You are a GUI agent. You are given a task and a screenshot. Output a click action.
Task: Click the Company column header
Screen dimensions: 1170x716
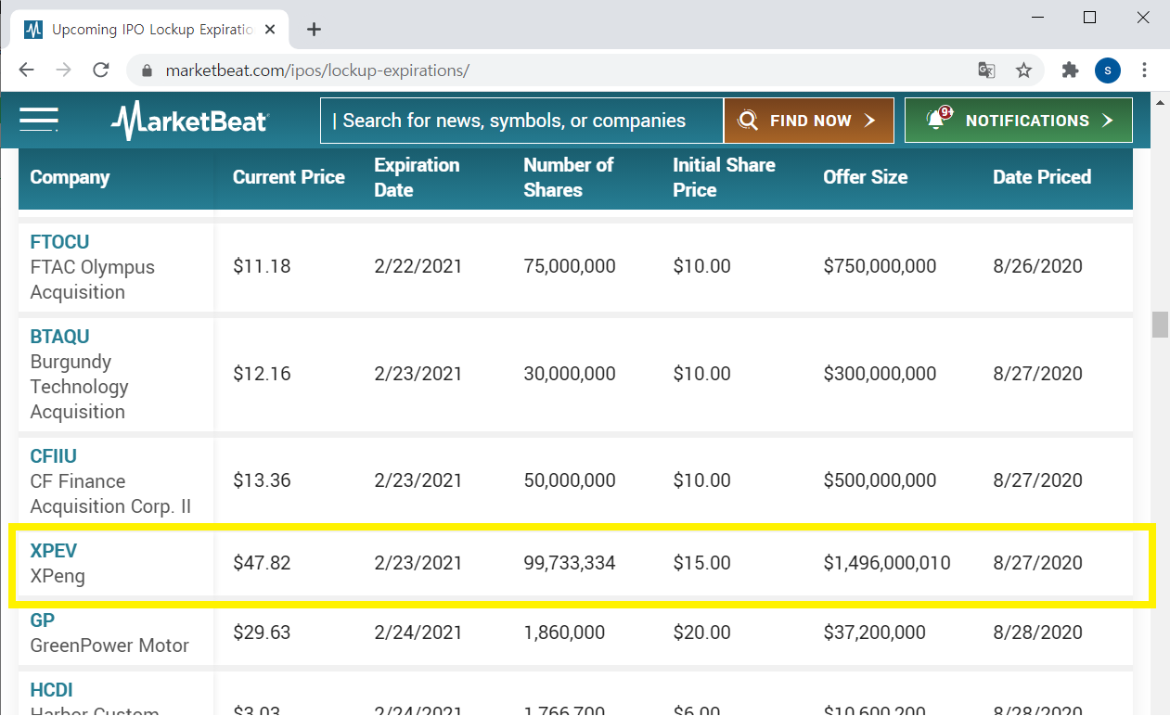[x=70, y=177]
